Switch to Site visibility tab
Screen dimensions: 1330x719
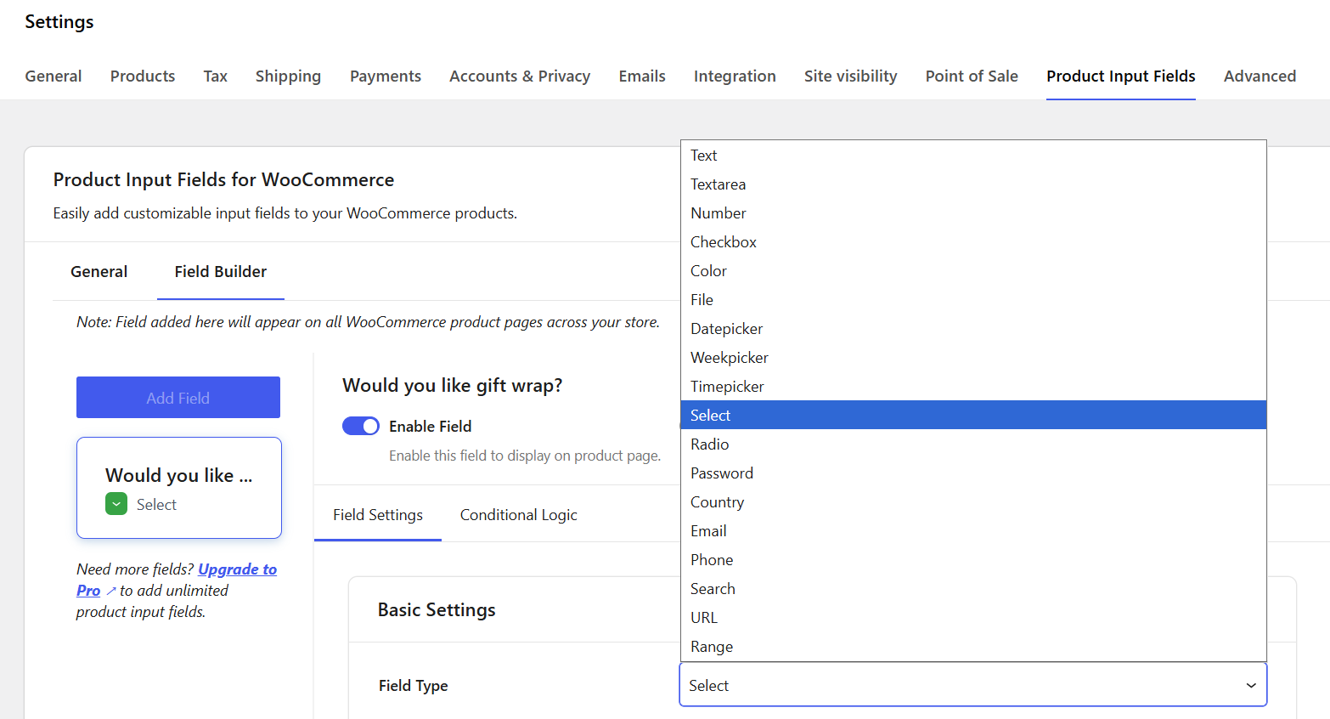pyautogui.click(x=851, y=76)
